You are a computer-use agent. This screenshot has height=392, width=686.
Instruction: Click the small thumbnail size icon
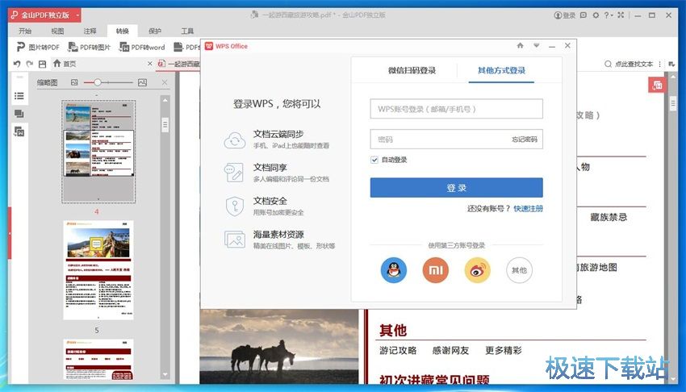coord(74,82)
